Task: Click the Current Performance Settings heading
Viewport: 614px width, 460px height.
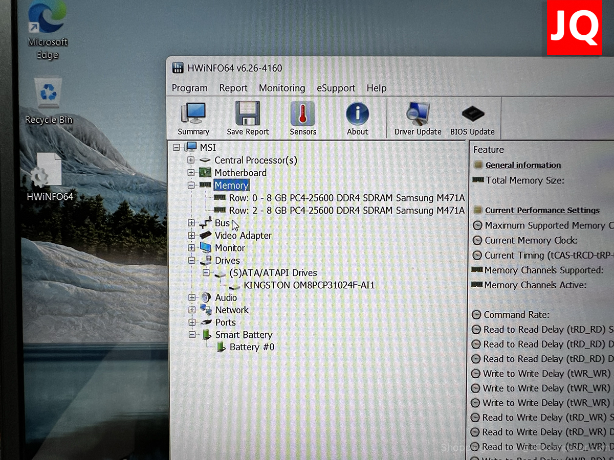Action: coord(542,210)
